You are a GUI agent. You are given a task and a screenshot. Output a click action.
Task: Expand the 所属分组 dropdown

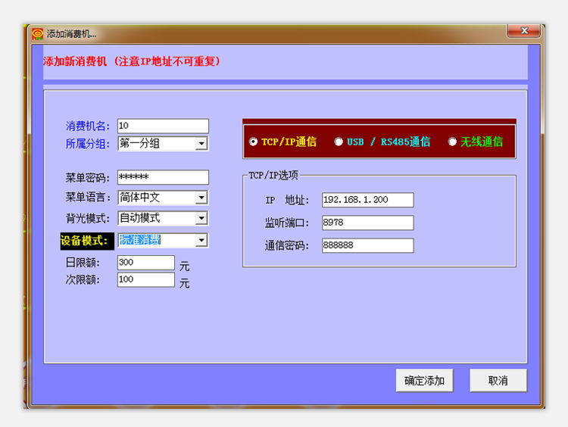201,144
